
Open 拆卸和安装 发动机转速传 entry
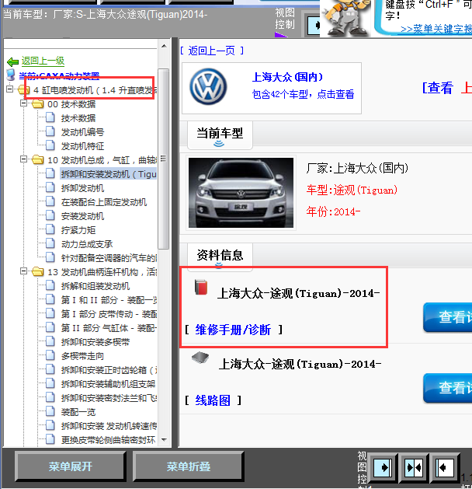click(x=109, y=426)
